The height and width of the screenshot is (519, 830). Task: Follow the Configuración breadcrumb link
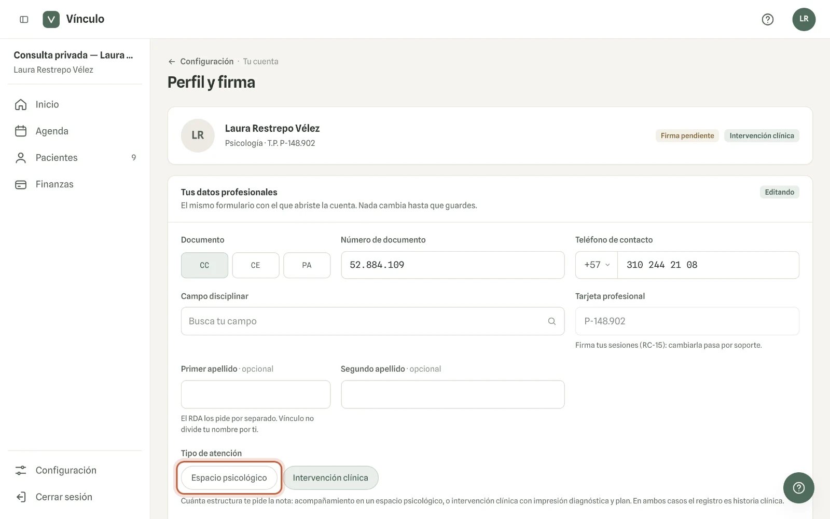pos(207,61)
